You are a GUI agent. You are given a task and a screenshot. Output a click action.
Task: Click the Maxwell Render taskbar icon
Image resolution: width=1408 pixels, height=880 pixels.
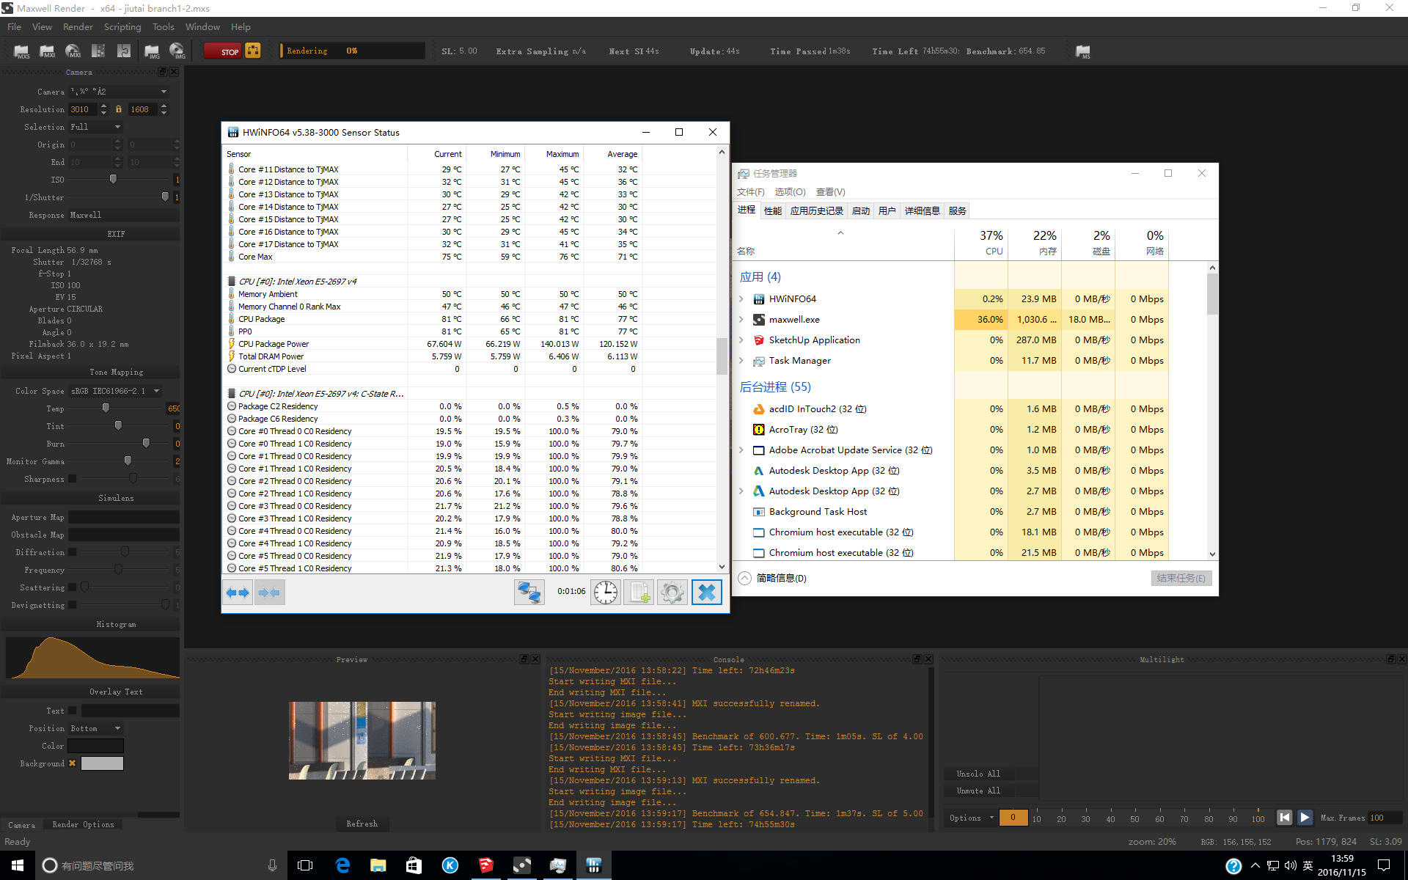[x=522, y=865]
